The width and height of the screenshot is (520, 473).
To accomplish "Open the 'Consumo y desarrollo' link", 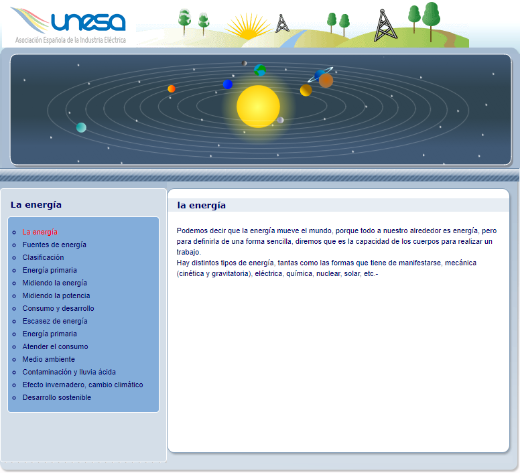I will point(58,308).
